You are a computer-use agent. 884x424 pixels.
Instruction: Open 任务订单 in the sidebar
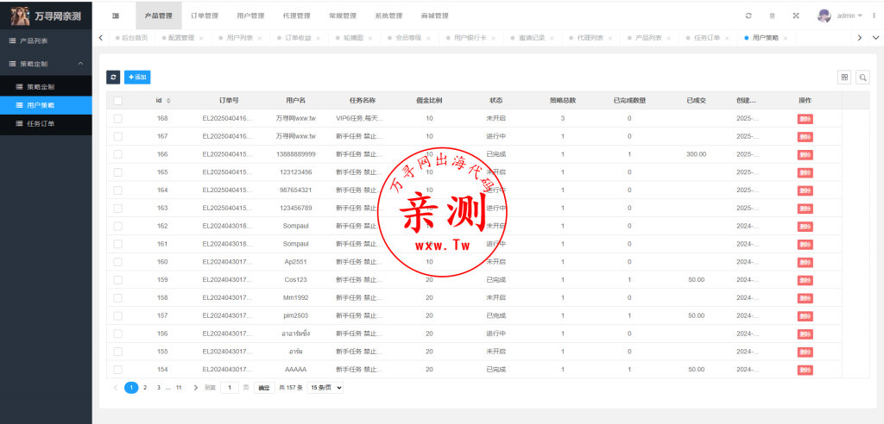pyautogui.click(x=46, y=123)
